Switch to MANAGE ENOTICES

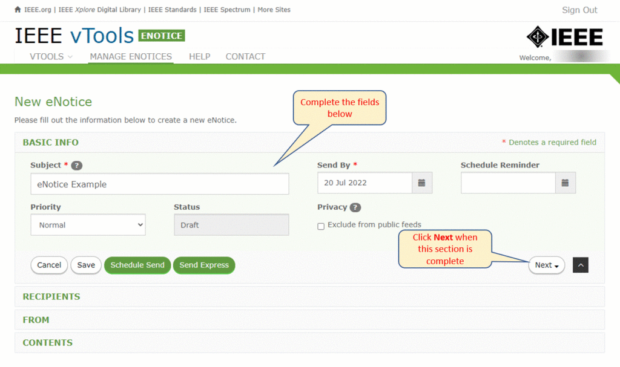coord(130,56)
